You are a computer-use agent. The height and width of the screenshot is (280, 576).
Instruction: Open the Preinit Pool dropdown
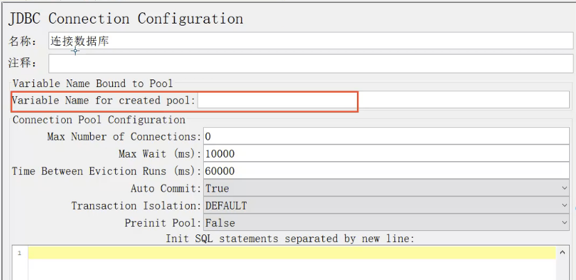point(385,223)
